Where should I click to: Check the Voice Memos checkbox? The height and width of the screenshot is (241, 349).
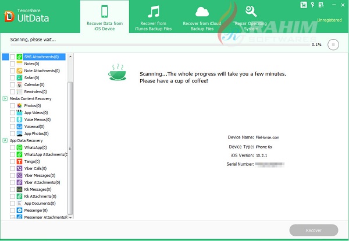12,119
